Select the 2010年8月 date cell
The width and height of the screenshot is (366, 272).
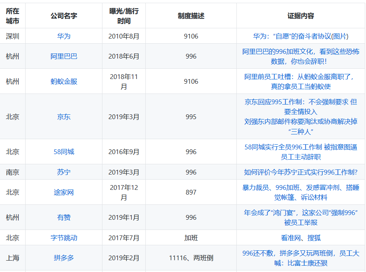point(124,36)
